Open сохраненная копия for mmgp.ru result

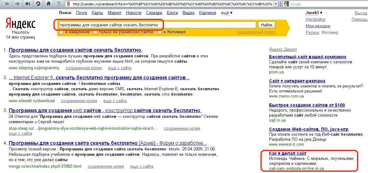106,166
